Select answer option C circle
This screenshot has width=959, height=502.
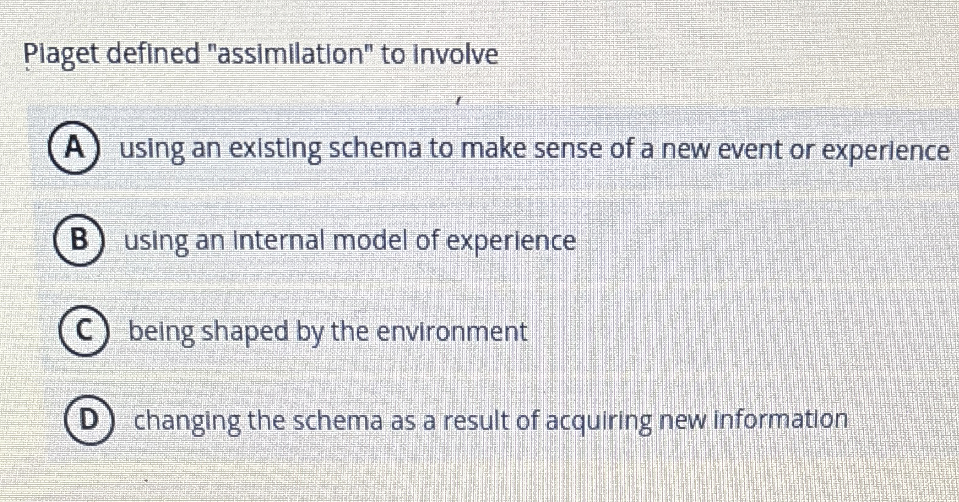coord(85,331)
